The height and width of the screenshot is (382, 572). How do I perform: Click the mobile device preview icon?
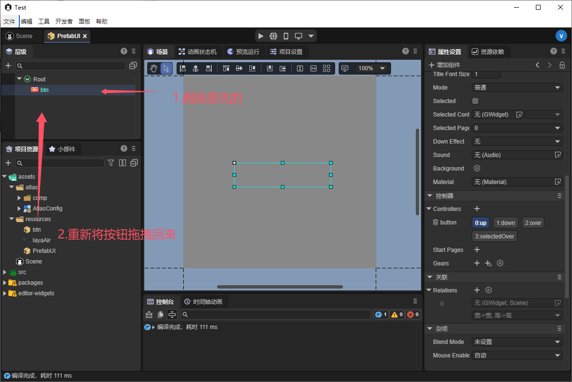[x=286, y=36]
